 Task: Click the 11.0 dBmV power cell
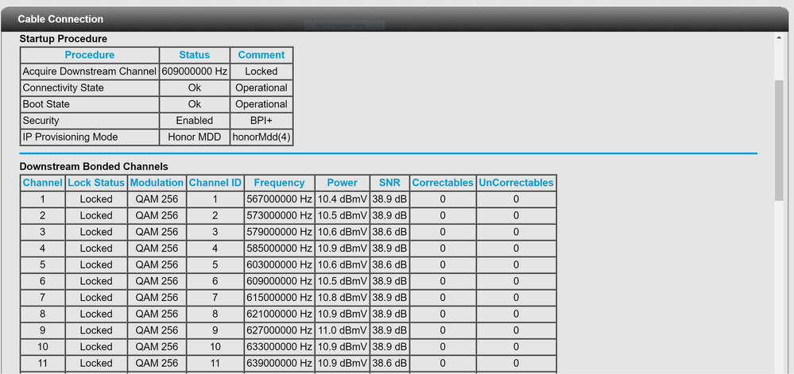click(x=343, y=330)
